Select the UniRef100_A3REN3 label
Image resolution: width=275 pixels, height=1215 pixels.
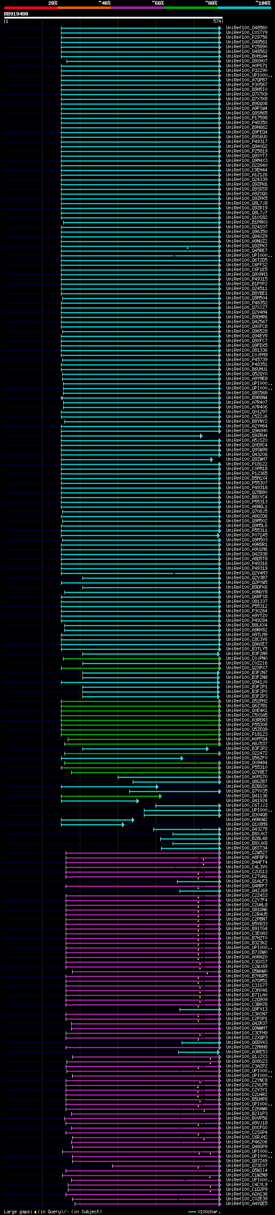[246, 720]
